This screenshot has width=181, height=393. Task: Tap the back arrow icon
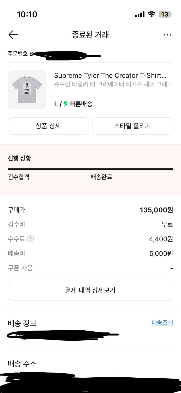click(x=13, y=35)
